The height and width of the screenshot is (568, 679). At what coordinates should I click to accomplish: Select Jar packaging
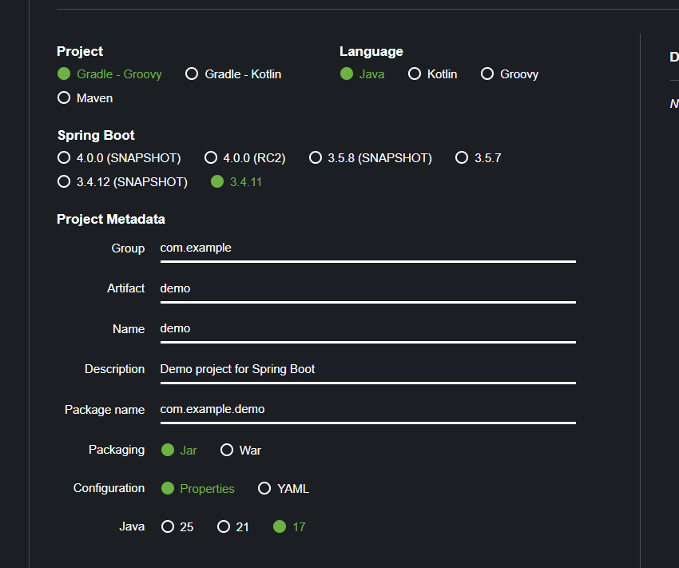pyautogui.click(x=179, y=451)
